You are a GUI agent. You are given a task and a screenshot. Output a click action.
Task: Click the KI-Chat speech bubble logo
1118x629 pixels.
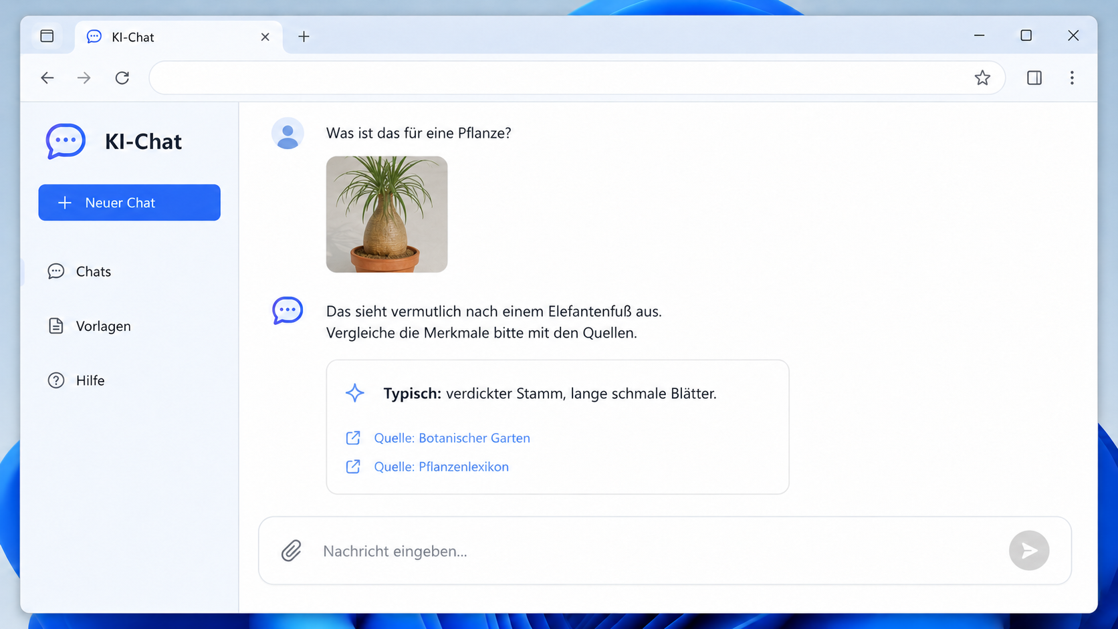(66, 141)
